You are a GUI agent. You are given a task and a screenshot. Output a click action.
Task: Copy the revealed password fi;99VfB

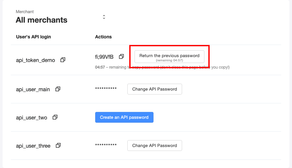[121, 56]
